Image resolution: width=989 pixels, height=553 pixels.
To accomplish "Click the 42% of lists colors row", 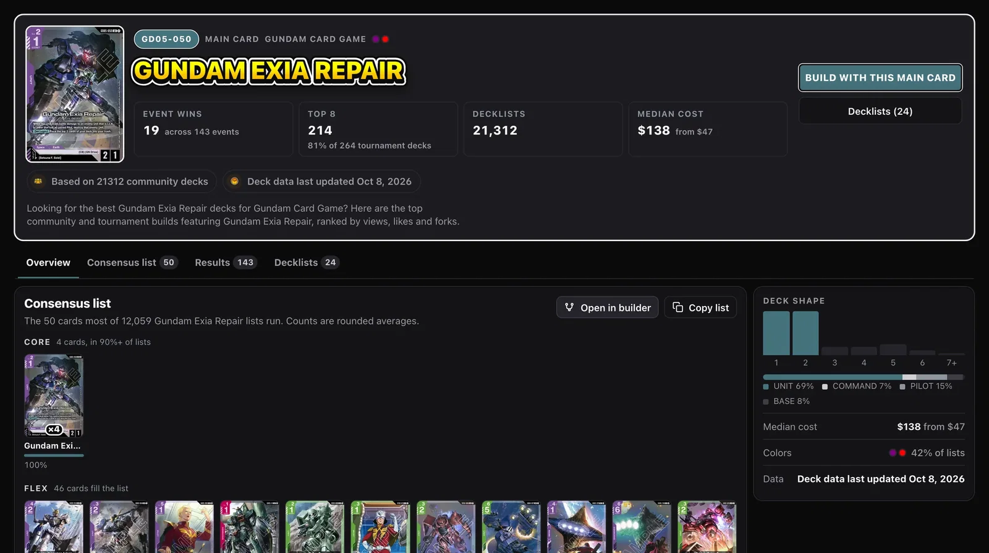I will [x=864, y=453].
